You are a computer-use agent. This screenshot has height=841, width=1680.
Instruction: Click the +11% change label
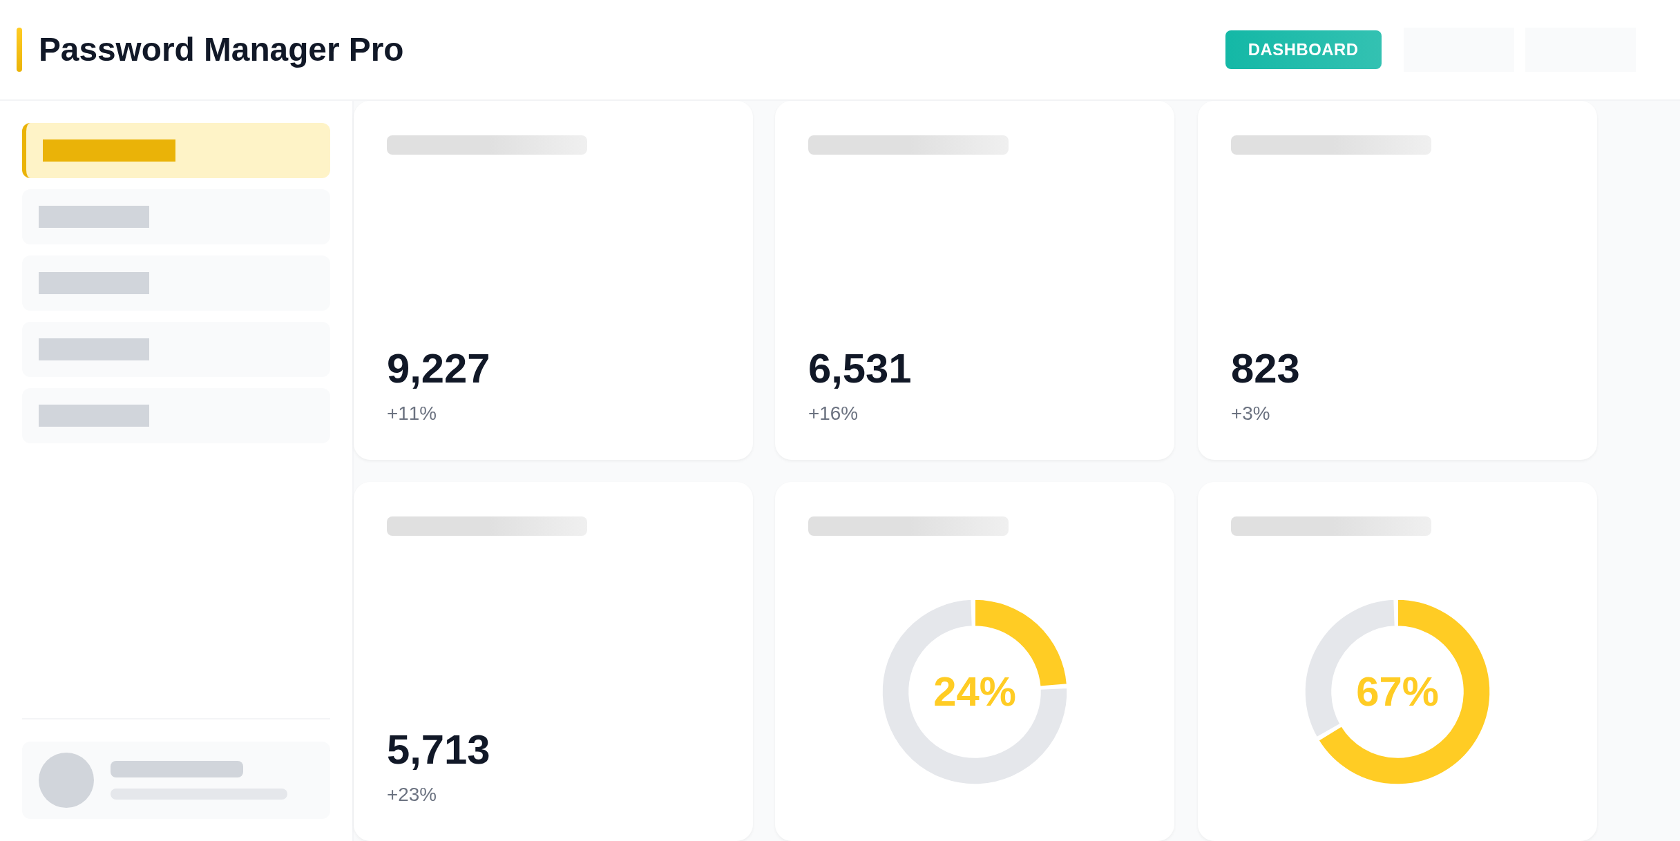point(412,414)
